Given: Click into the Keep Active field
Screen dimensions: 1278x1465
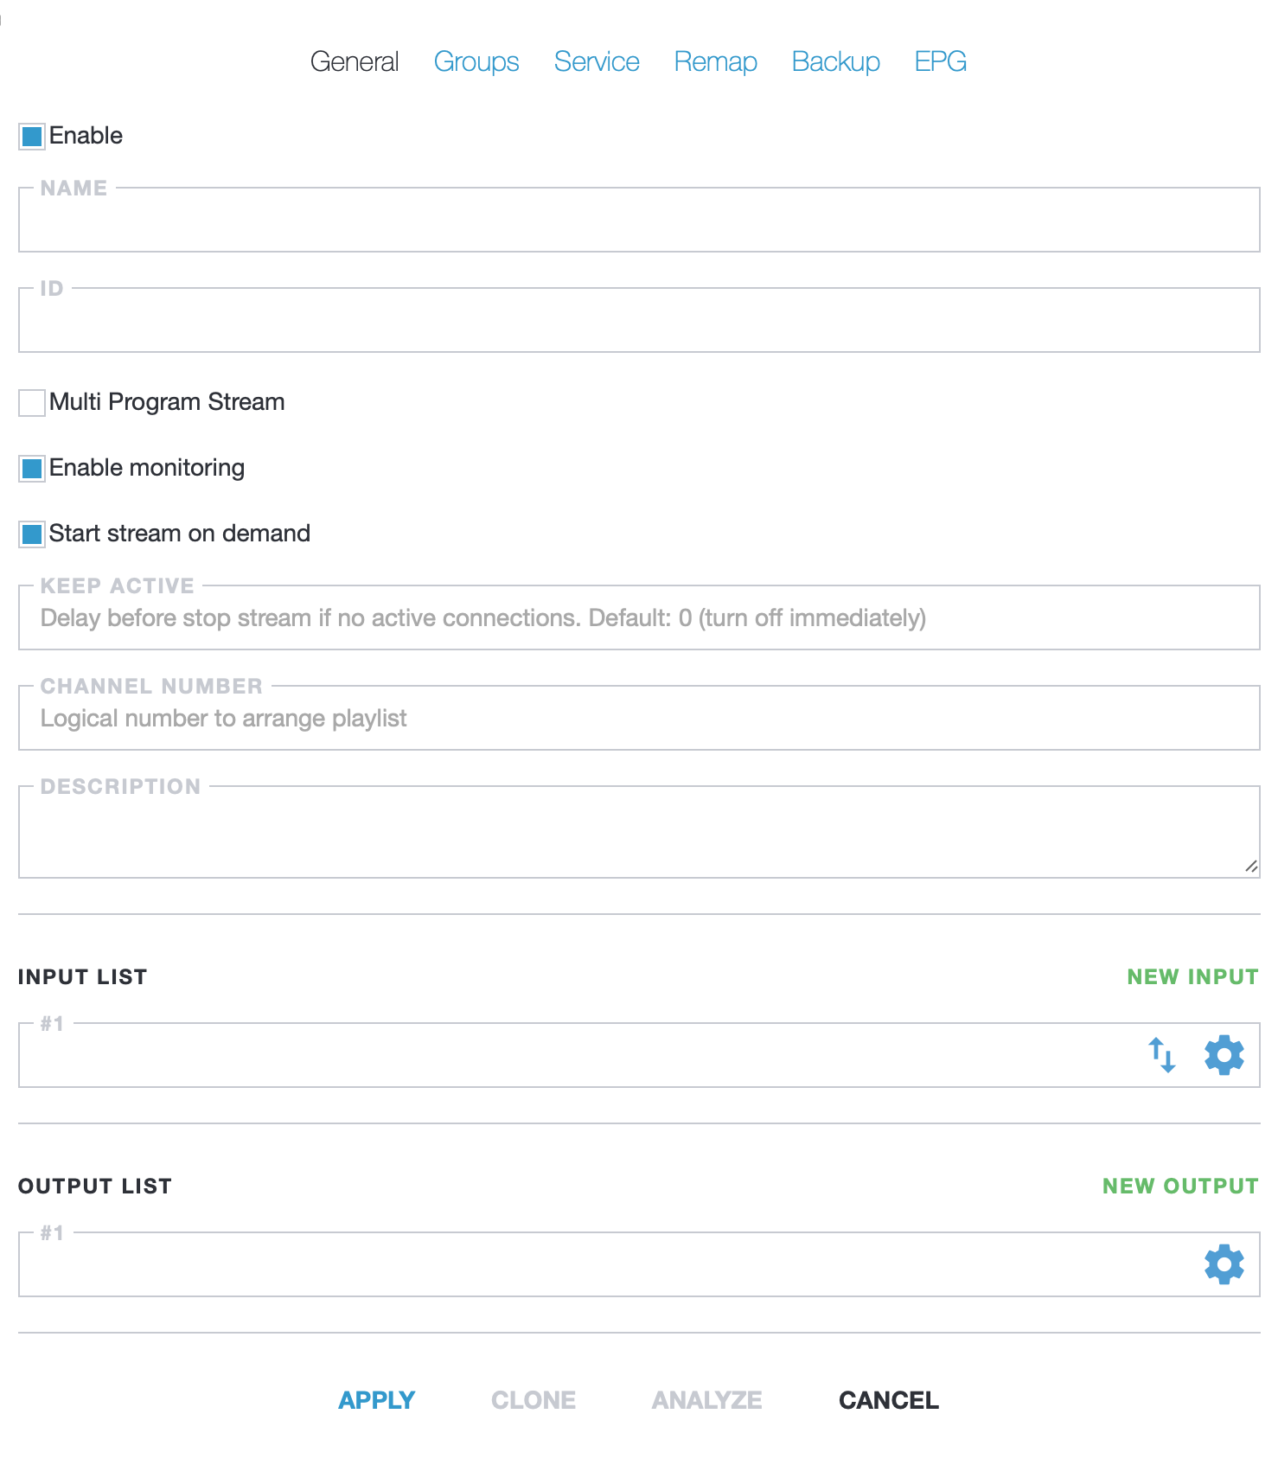Looking at the screenshot, I should [638, 619].
